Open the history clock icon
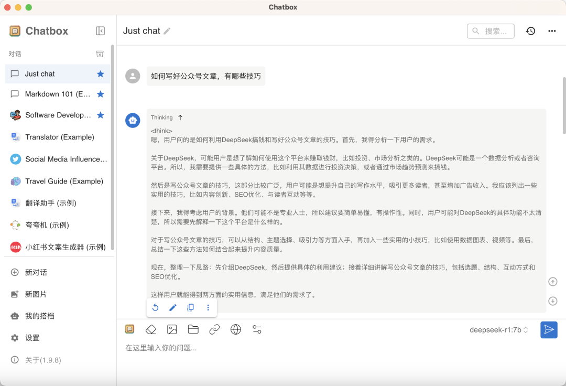The width and height of the screenshot is (566, 386). coord(530,31)
